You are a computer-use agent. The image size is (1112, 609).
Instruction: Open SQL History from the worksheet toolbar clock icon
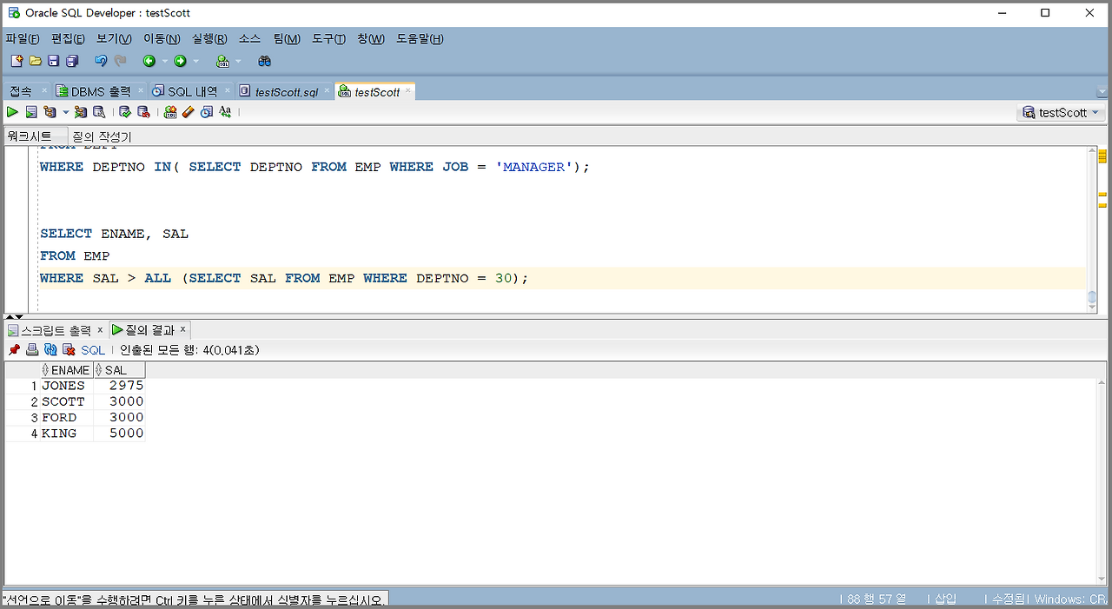point(206,112)
